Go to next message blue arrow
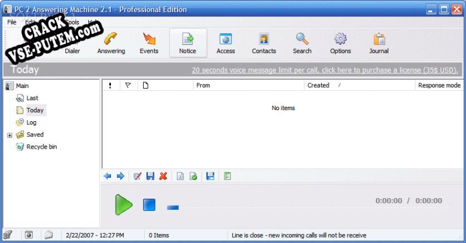Screen dimensions: 466x243 [x=120, y=176]
